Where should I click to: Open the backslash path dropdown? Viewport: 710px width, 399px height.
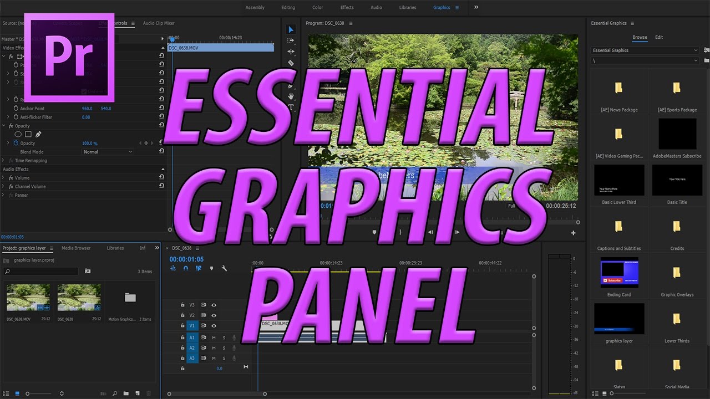click(645, 60)
